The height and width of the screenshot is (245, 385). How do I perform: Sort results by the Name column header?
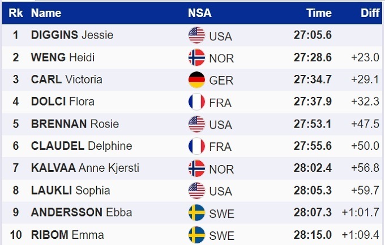click(46, 13)
